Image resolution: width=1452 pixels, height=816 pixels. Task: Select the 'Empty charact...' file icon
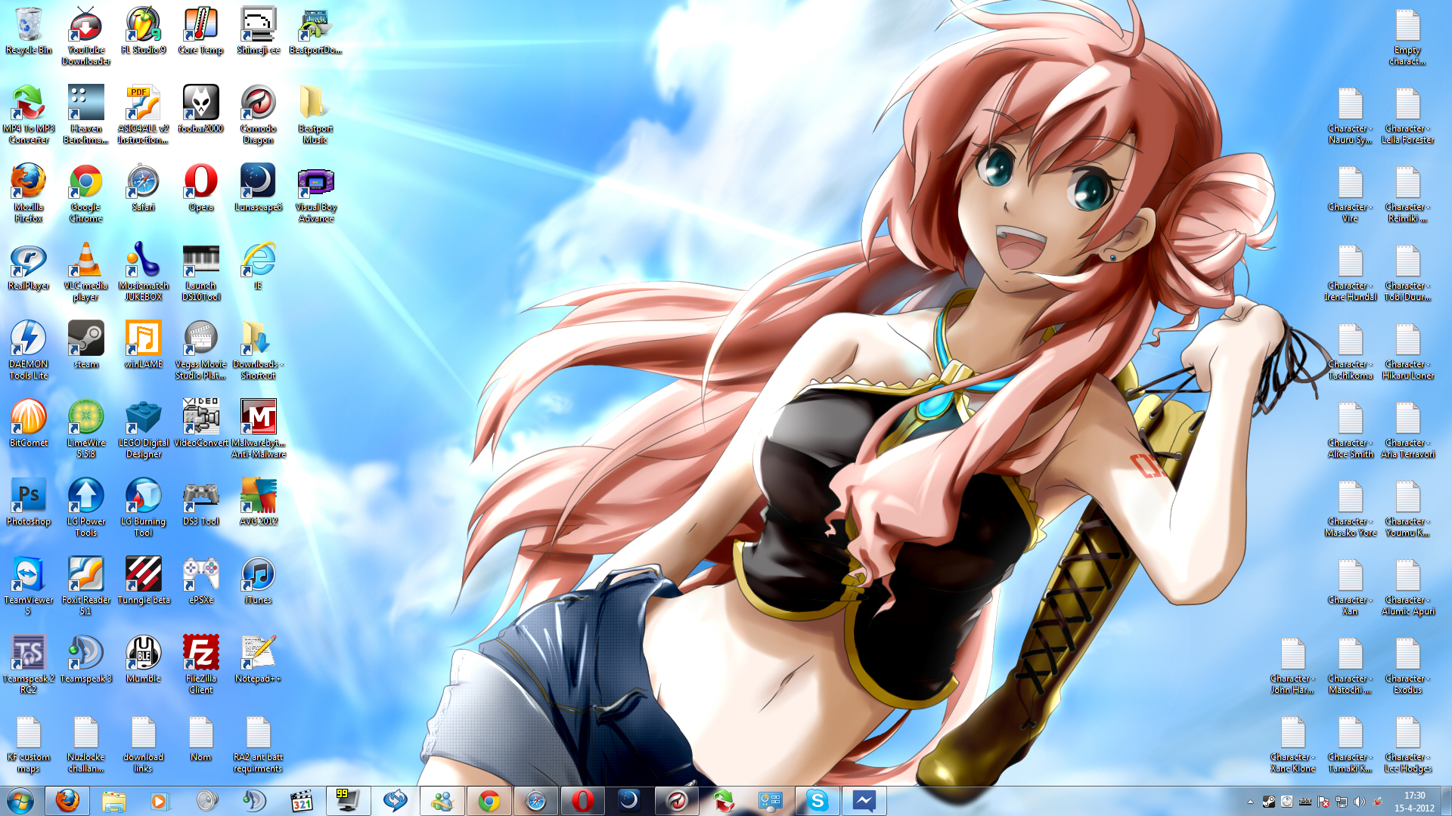(x=1408, y=36)
